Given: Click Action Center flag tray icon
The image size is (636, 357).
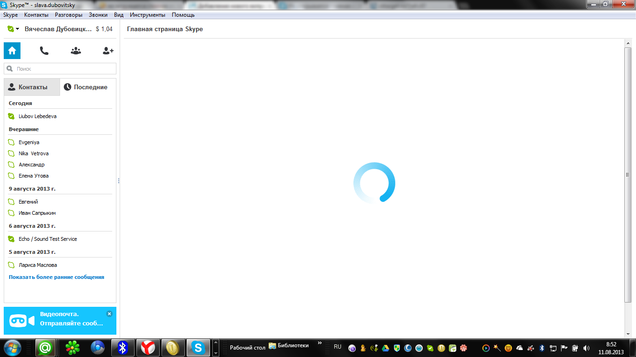Looking at the screenshot, I should (564, 348).
